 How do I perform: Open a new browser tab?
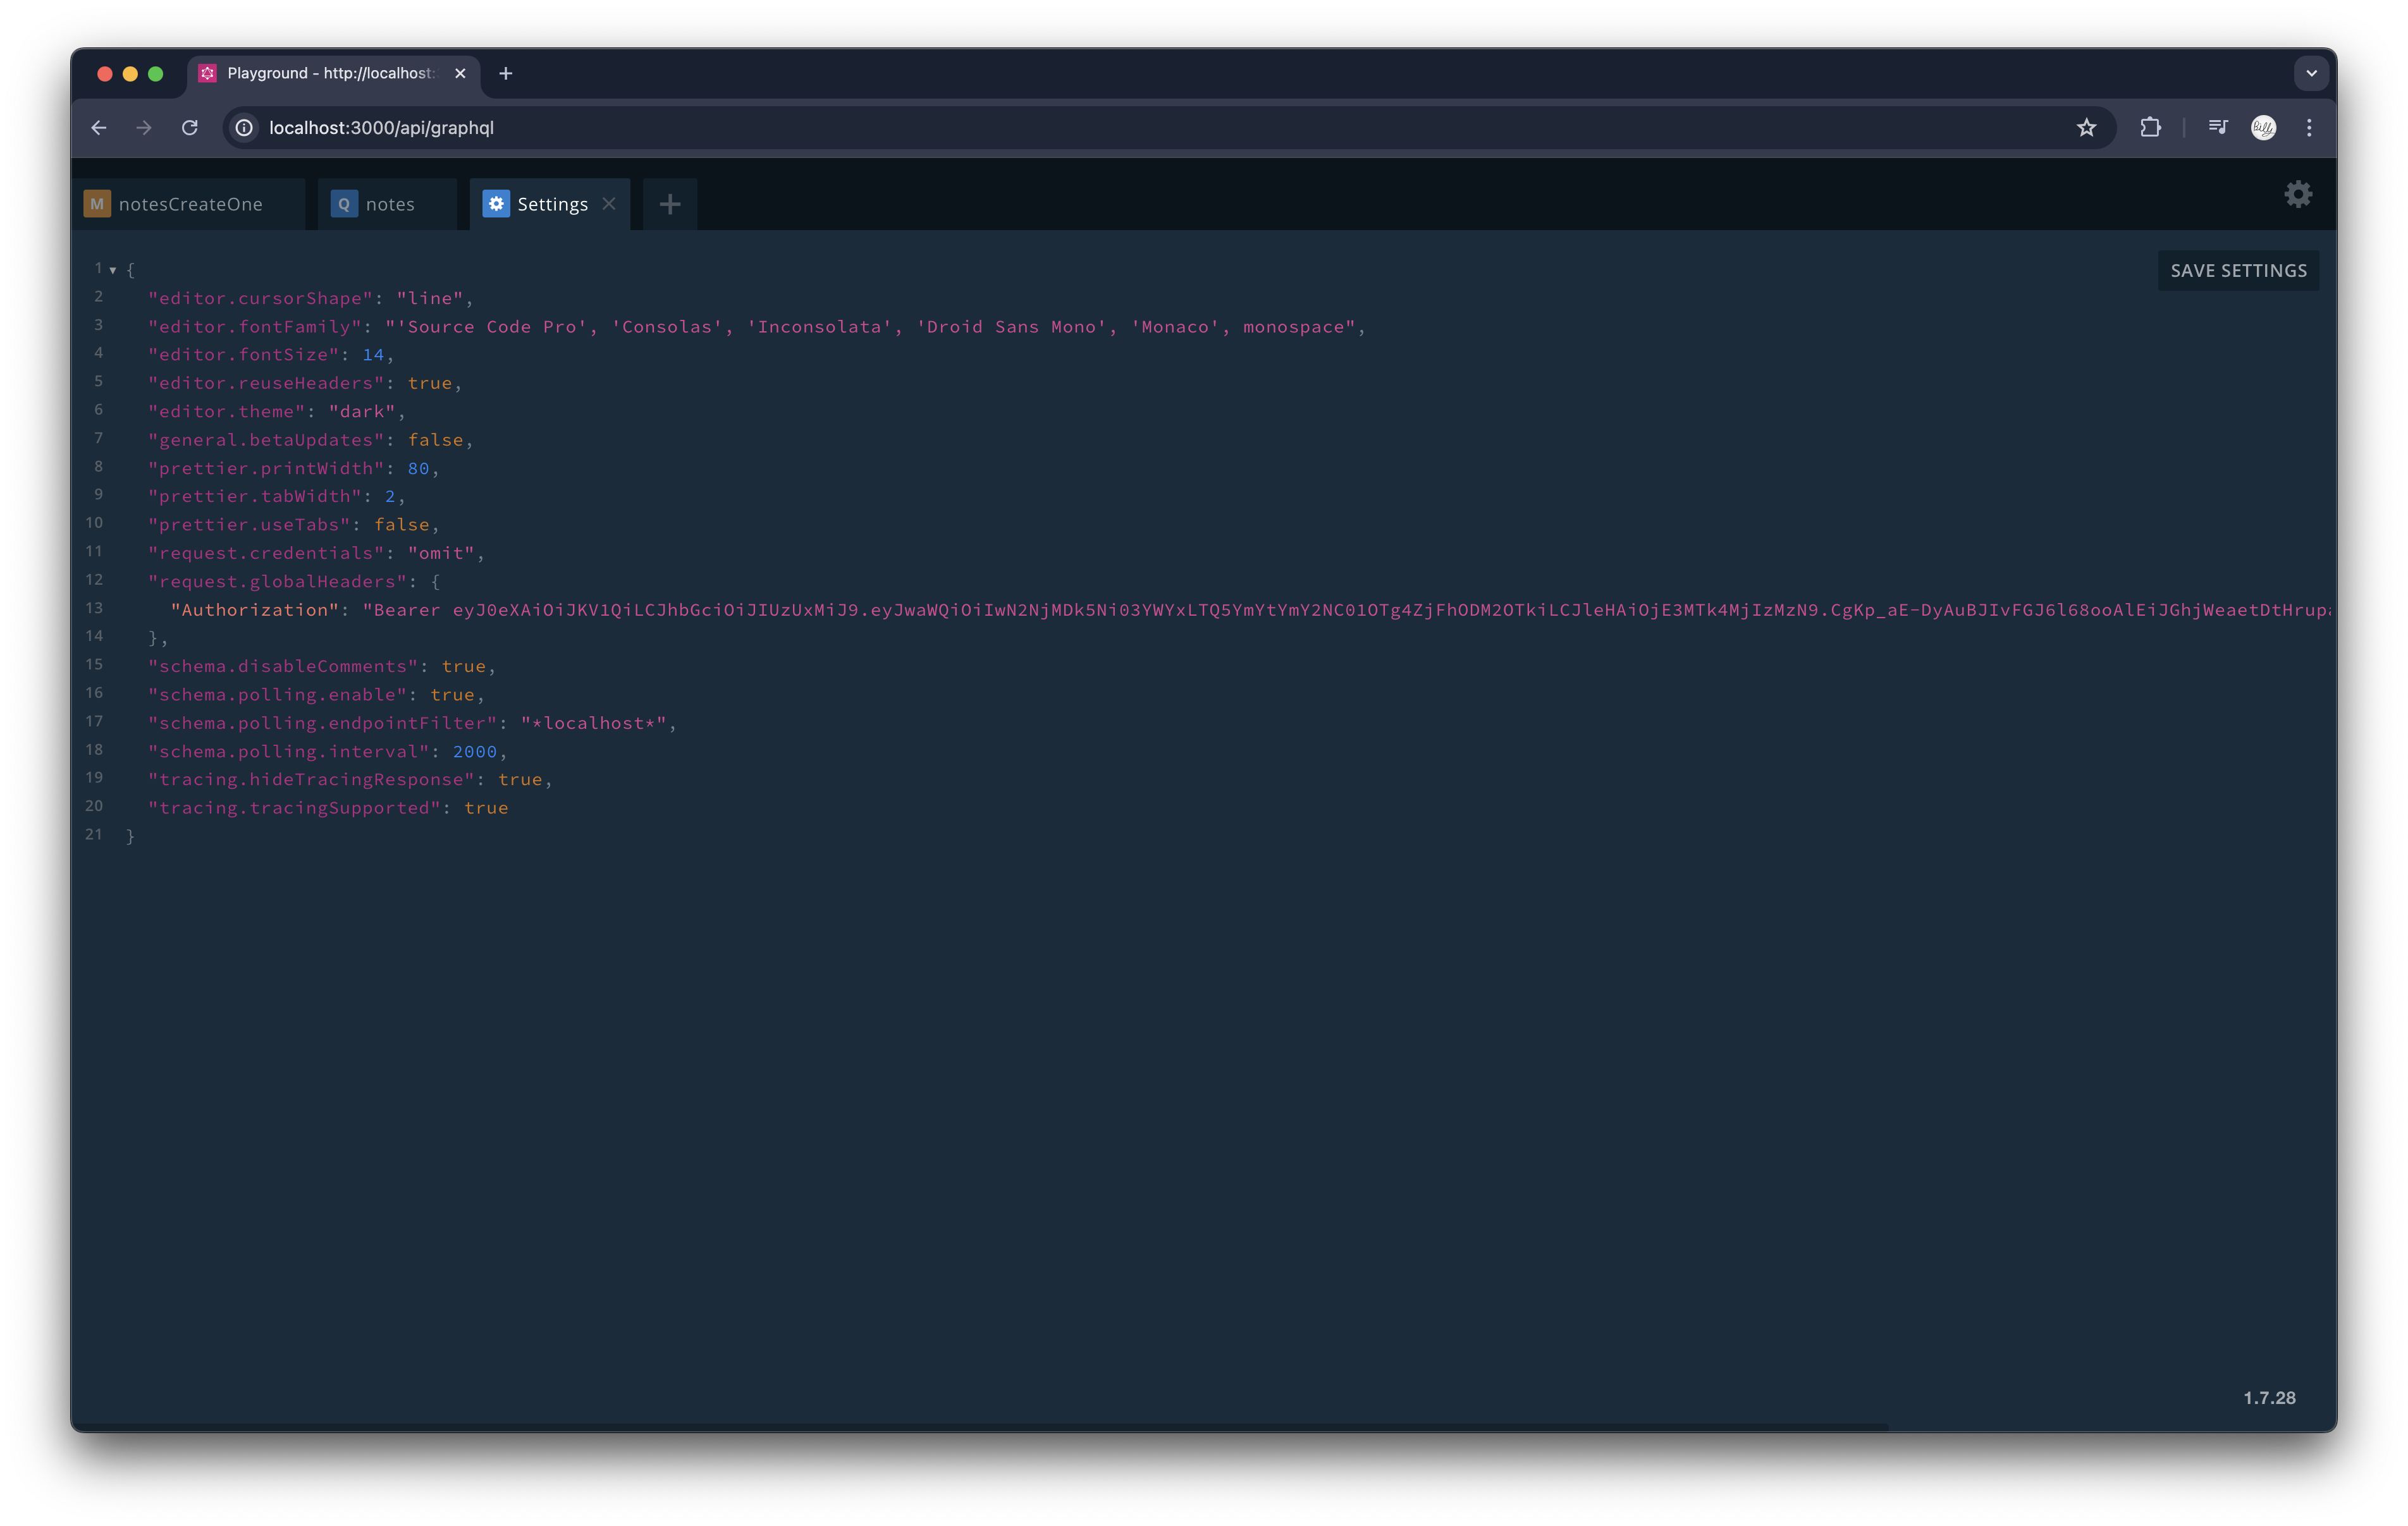[506, 73]
